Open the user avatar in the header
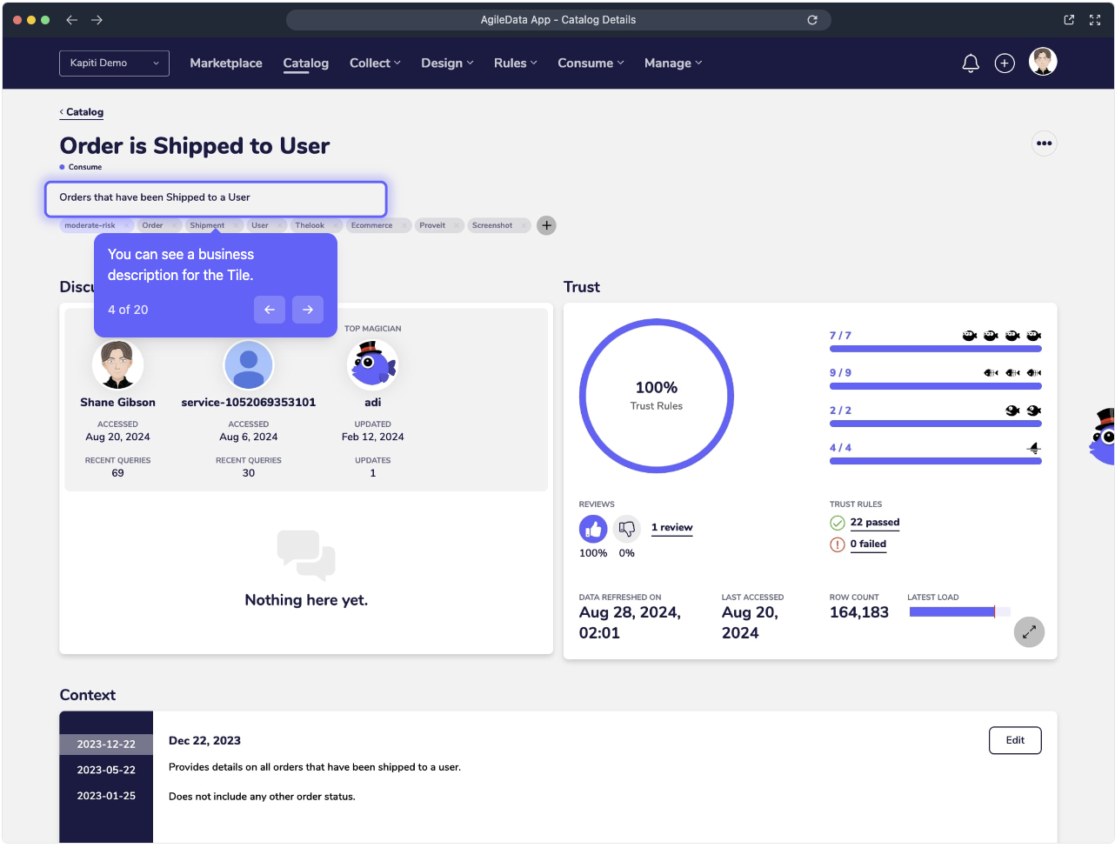 click(1043, 62)
